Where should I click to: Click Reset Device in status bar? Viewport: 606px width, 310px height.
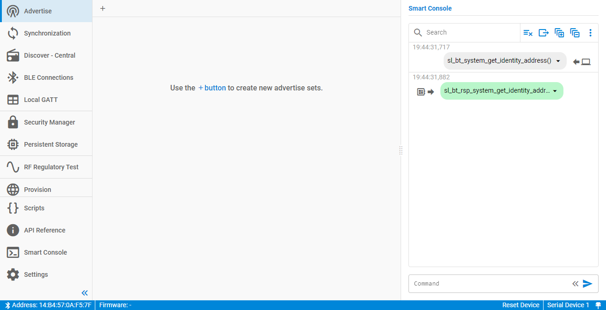[x=520, y=305]
